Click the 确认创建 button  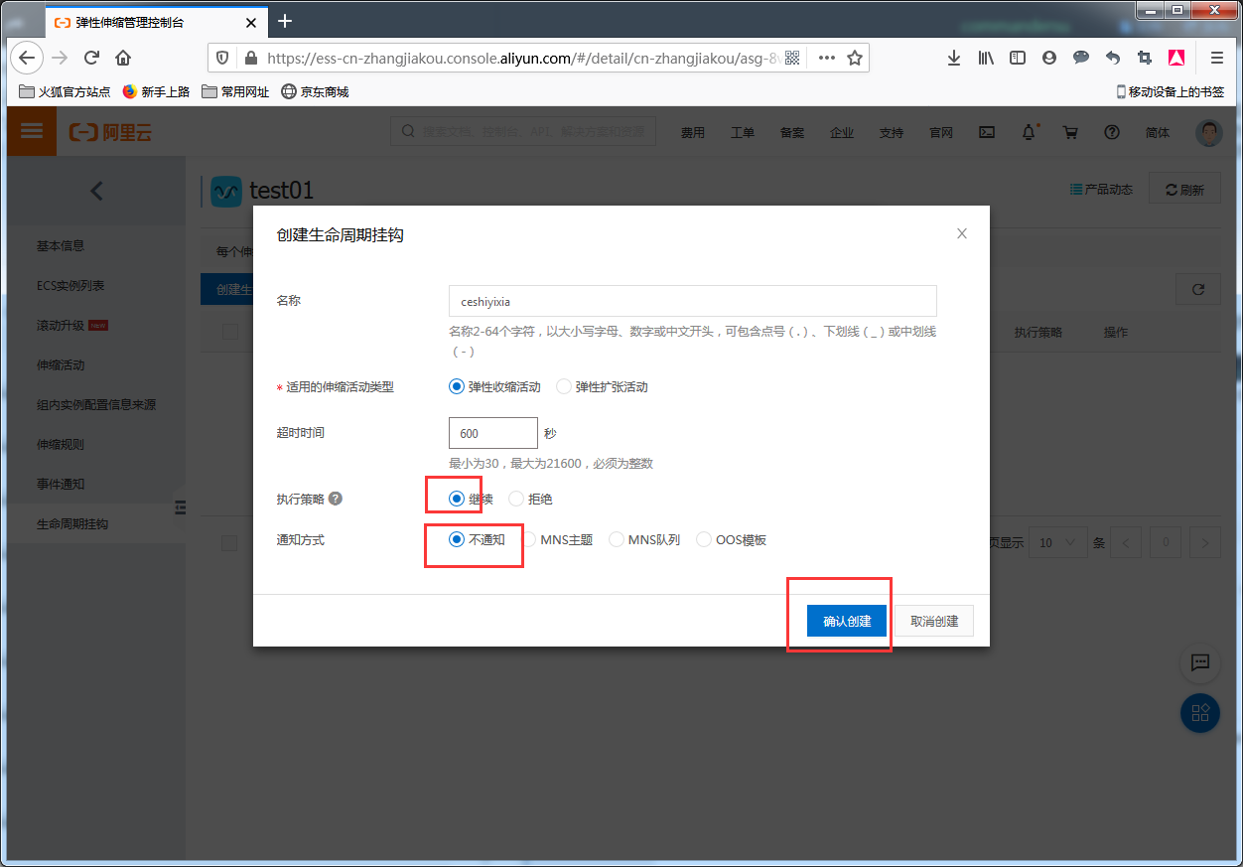coord(846,621)
